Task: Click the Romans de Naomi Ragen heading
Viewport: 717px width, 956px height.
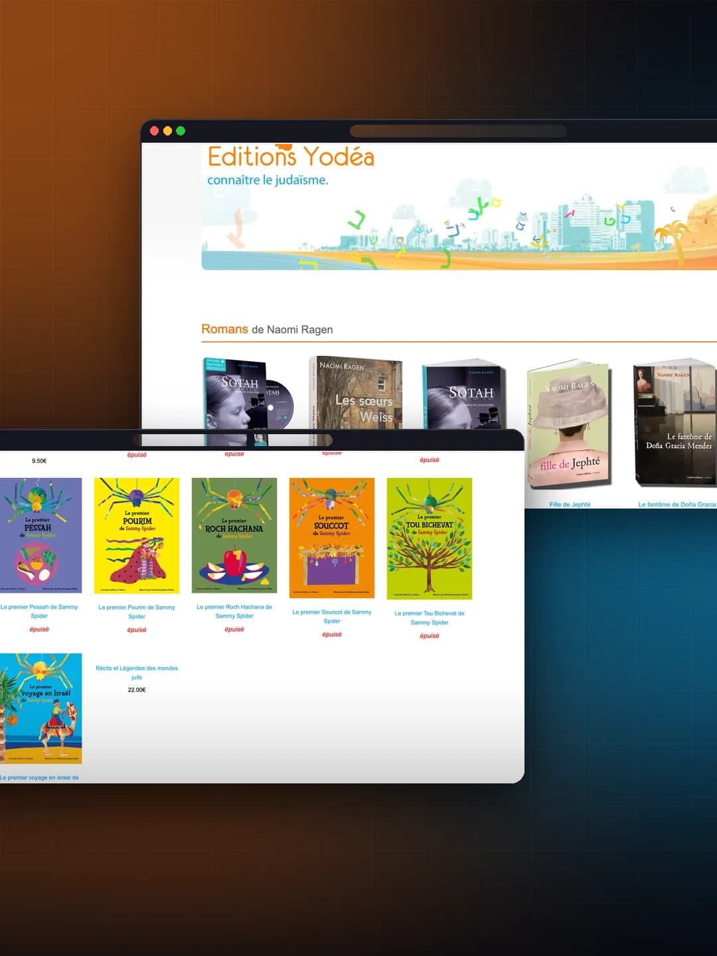Action: point(267,329)
